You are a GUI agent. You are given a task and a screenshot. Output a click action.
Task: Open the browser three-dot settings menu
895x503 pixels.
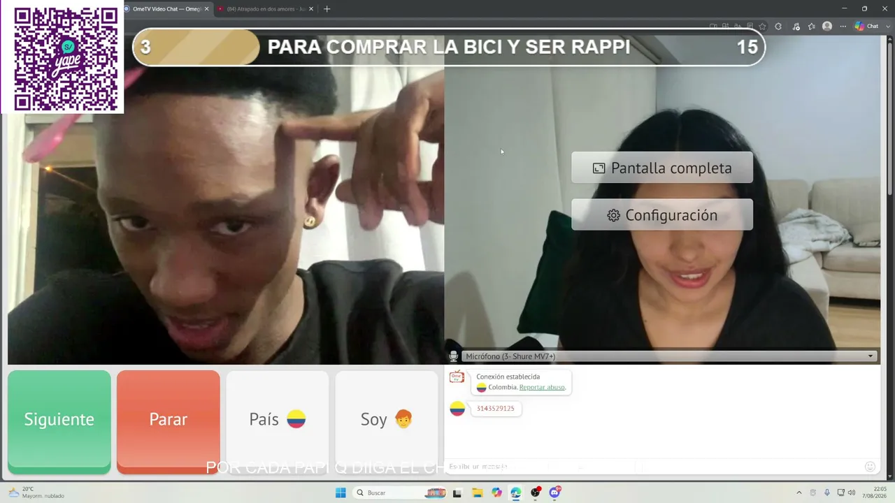click(843, 27)
